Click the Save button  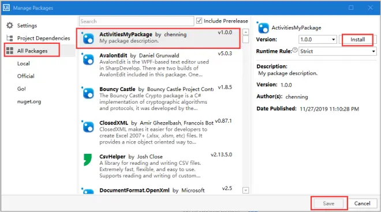pos(328,203)
